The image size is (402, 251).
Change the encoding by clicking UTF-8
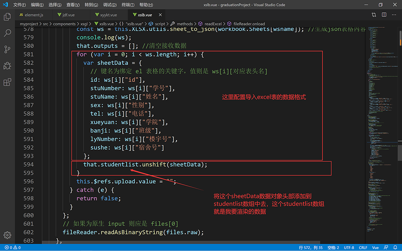click(x=348, y=247)
